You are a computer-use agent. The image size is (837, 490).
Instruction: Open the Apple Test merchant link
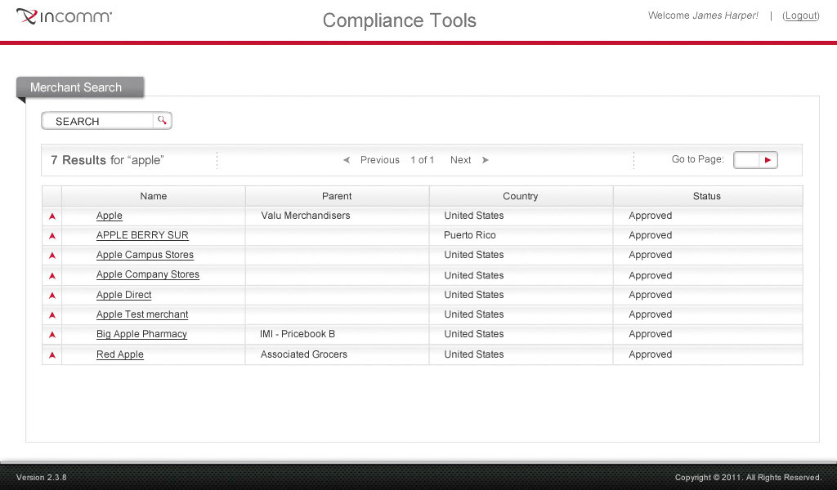142,314
